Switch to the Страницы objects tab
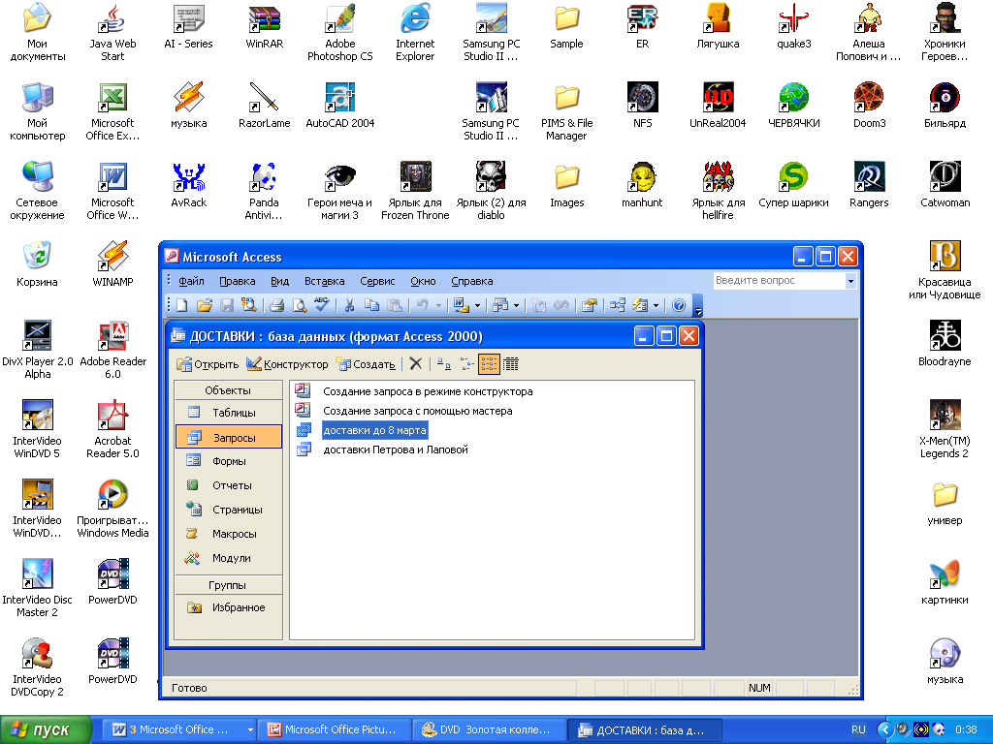 click(x=229, y=510)
